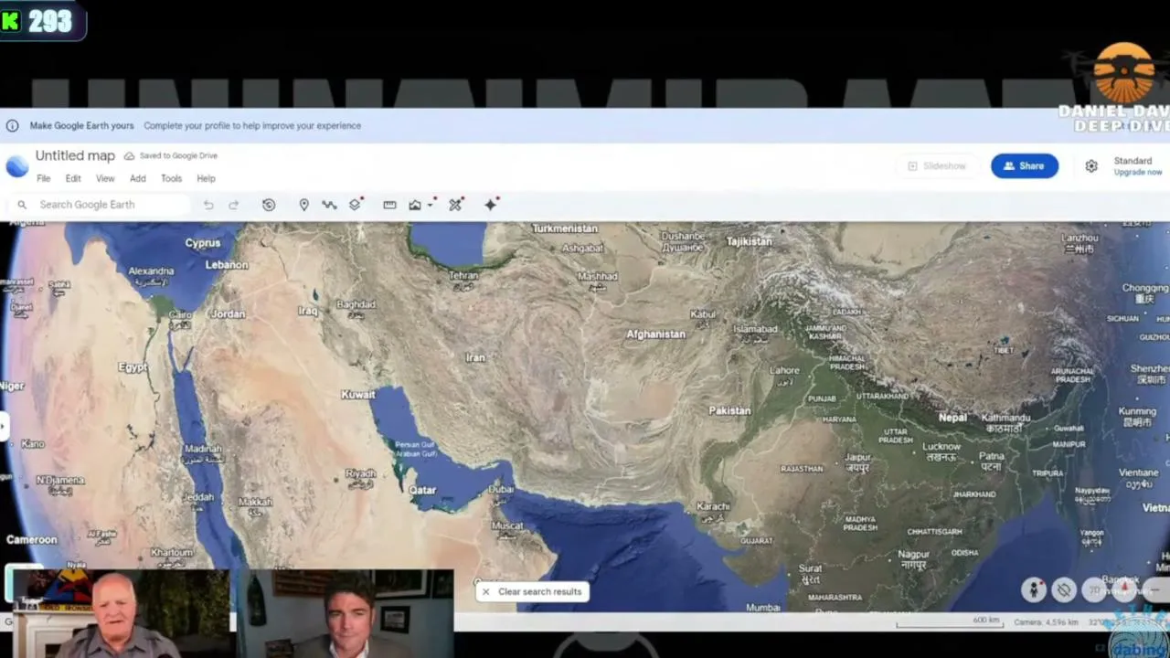Open the View menu
The image size is (1170, 658).
point(105,178)
